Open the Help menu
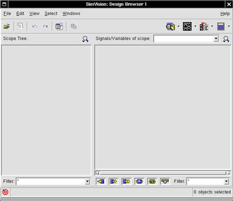 [x=225, y=14]
